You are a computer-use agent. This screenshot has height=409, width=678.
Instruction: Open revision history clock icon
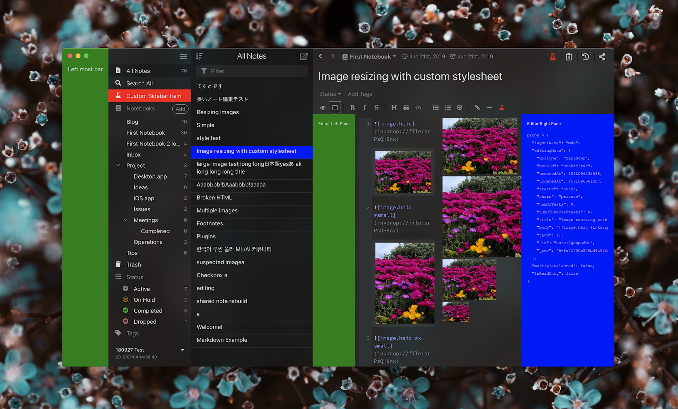[x=585, y=57]
